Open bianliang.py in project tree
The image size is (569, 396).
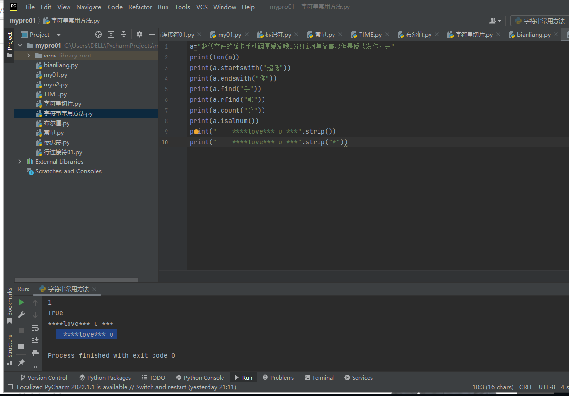click(61, 65)
